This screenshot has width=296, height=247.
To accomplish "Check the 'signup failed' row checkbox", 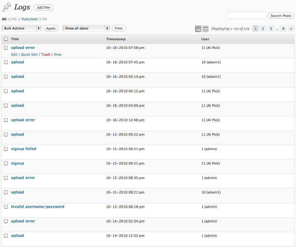I will point(6,149).
